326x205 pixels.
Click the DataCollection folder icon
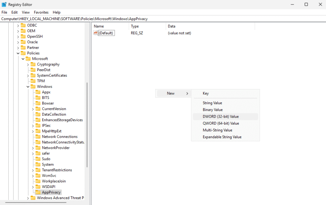point(38,114)
